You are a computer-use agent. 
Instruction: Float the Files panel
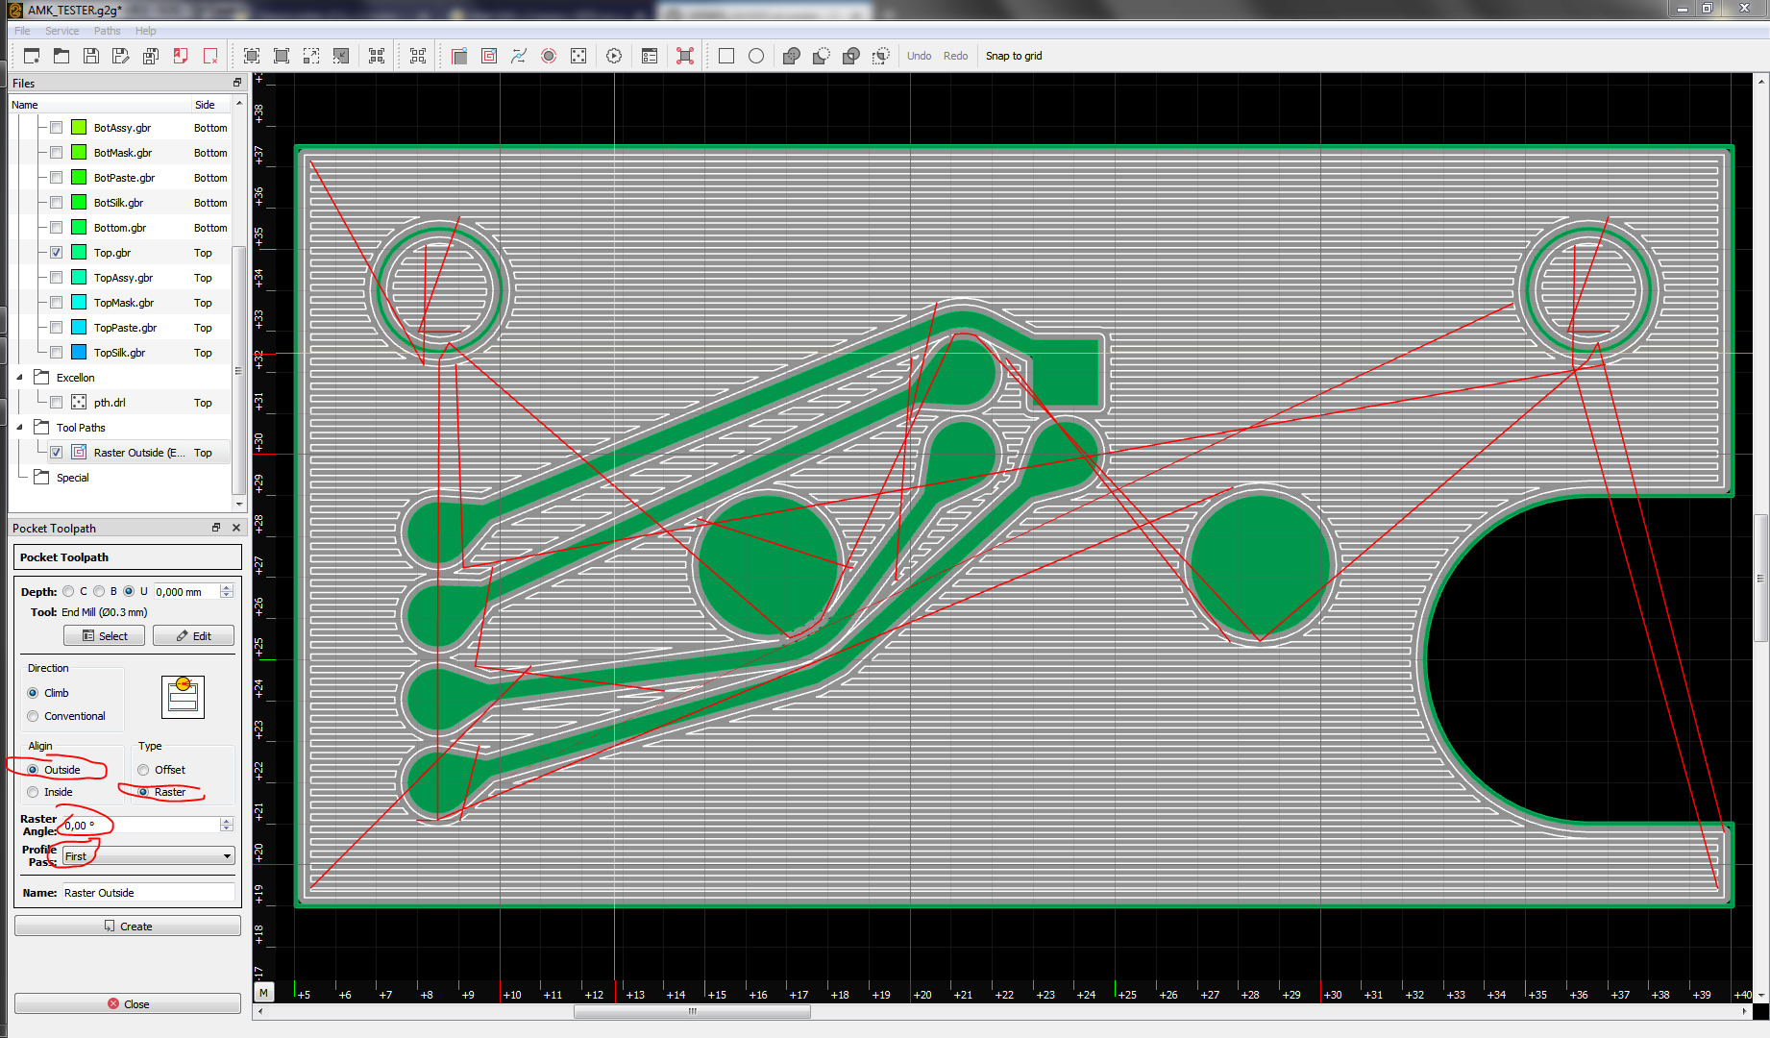[237, 83]
